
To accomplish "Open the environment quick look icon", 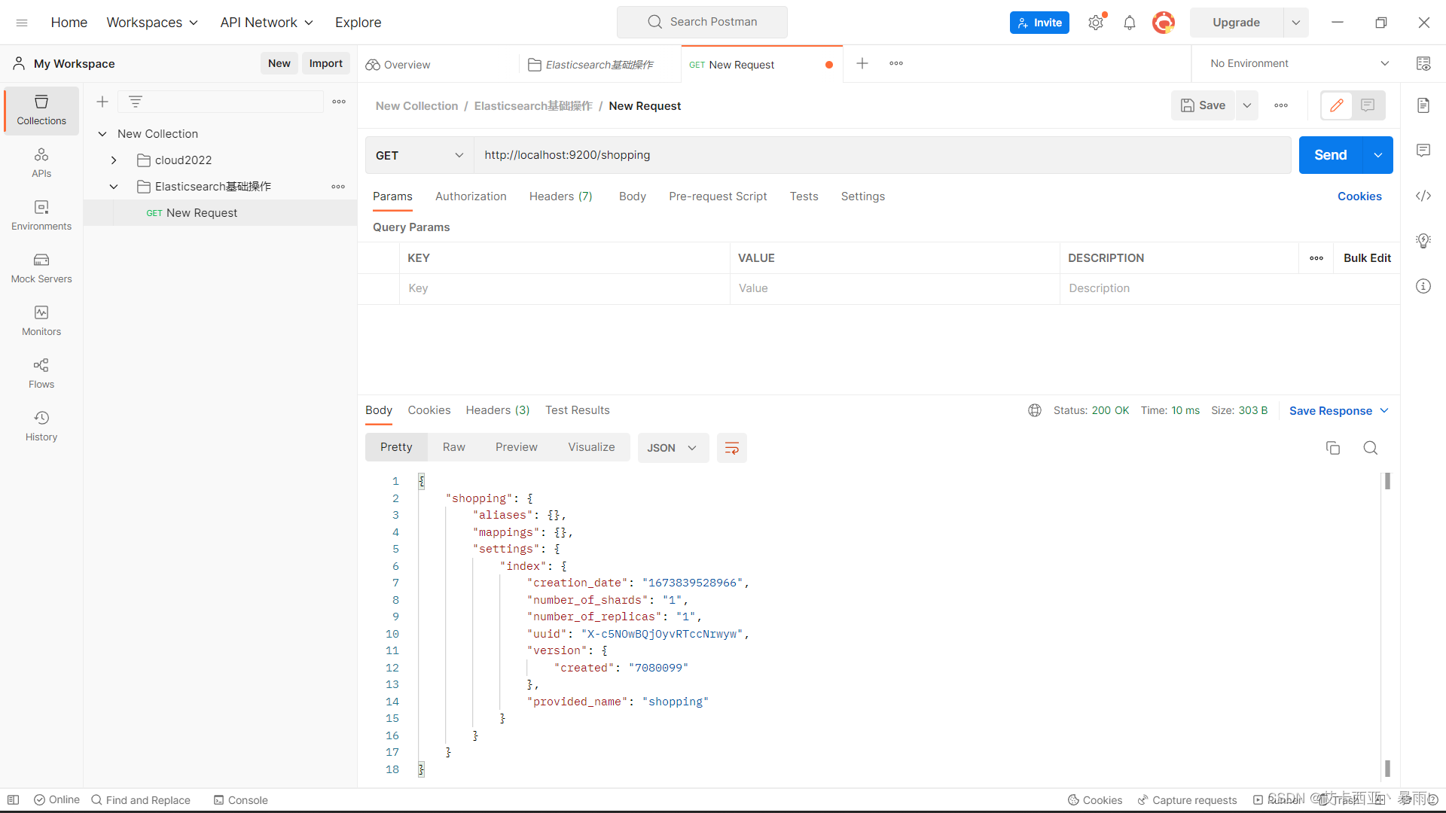I will coord(1423,63).
